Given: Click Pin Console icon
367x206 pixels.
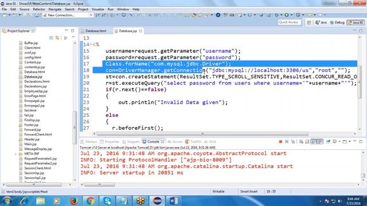Looking at the screenshot, I should (x=328, y=141).
